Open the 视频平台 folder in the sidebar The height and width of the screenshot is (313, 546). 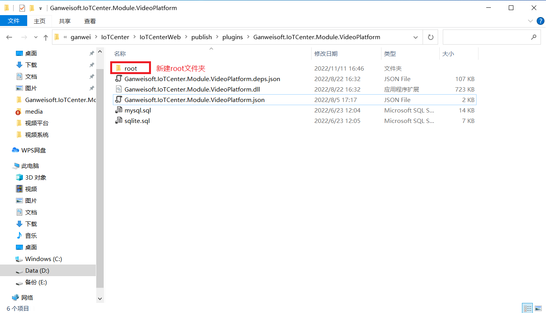click(x=37, y=123)
